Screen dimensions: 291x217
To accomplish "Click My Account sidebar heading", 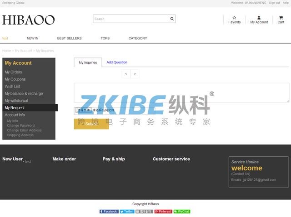I will [x=18, y=63].
